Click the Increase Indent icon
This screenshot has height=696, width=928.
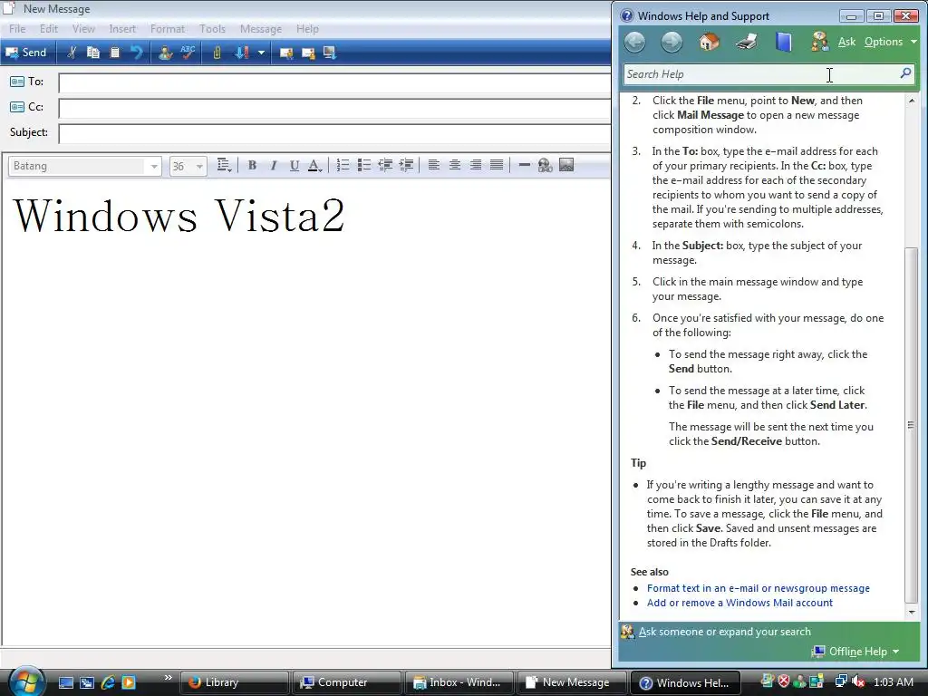[407, 165]
